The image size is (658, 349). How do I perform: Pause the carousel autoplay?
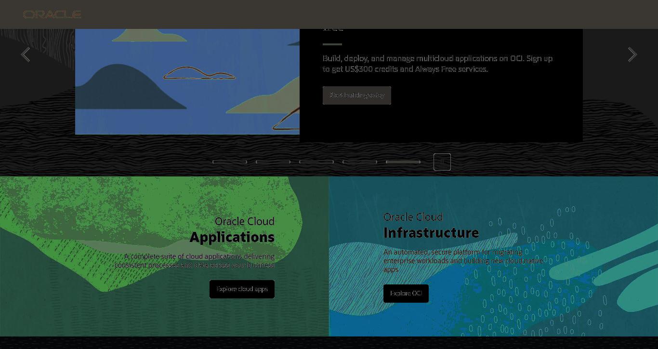point(442,162)
